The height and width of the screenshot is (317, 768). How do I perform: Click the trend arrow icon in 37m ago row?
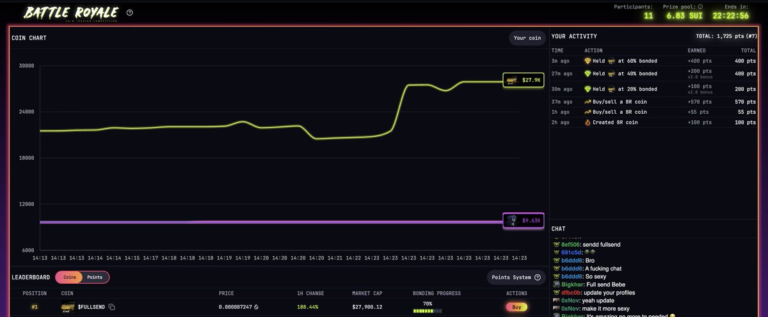[x=588, y=102]
